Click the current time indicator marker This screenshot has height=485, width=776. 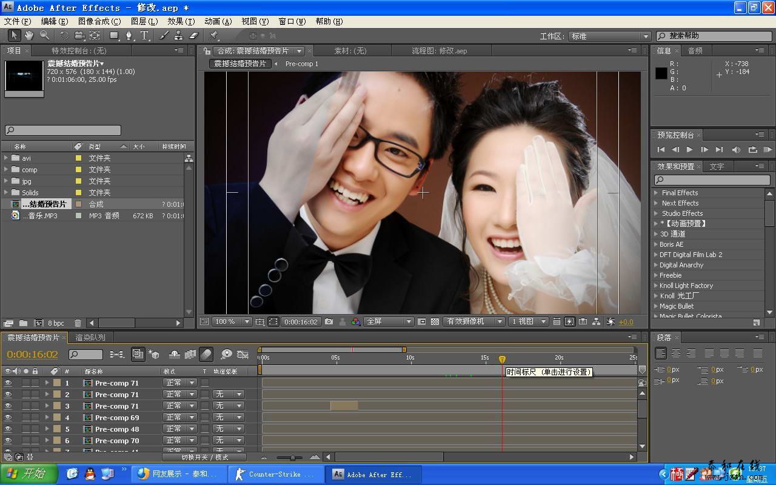[502, 359]
